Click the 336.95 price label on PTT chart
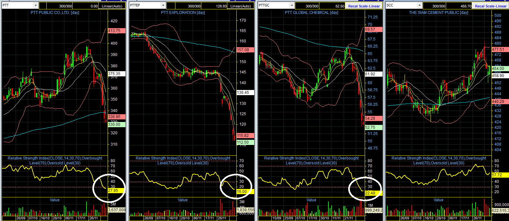The width and height of the screenshot is (509, 221). 117,117
